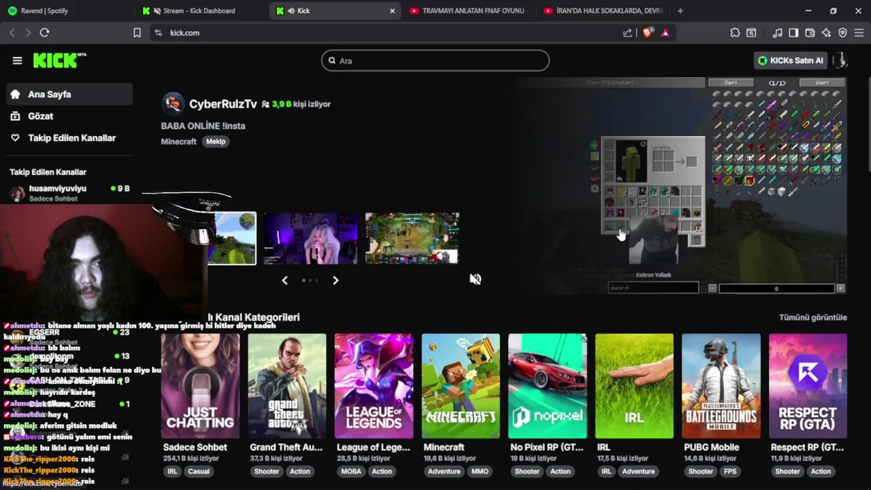Viewport: 871px width, 490px height.
Task: Click the MMO tag under Minecraft
Action: point(480,472)
